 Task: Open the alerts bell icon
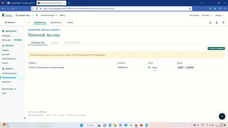pos(223,22)
